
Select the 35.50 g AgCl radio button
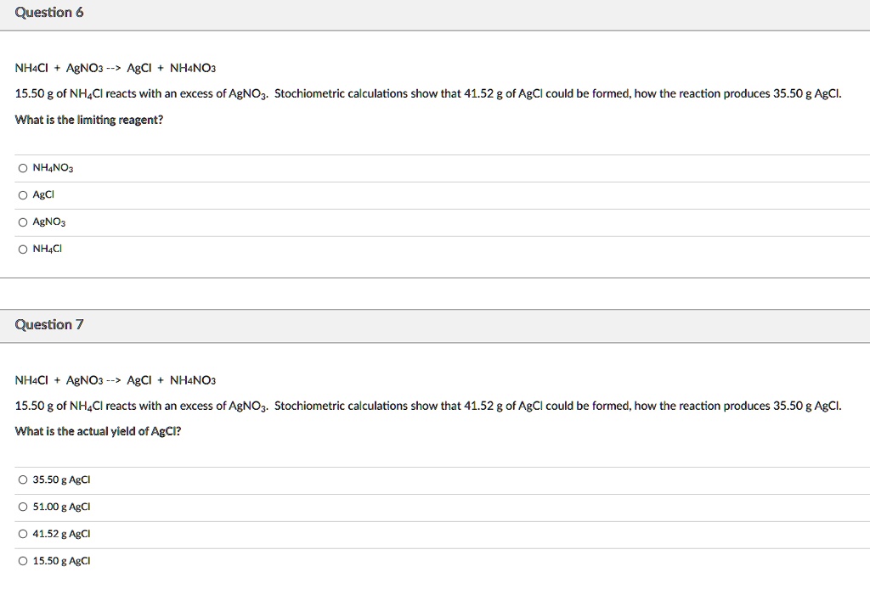(x=22, y=480)
